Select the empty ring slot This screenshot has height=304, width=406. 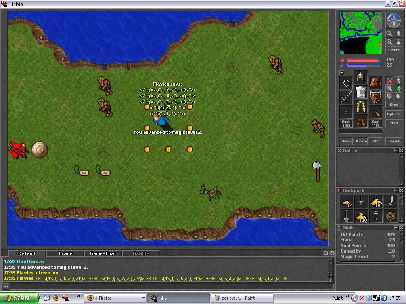[346, 112]
